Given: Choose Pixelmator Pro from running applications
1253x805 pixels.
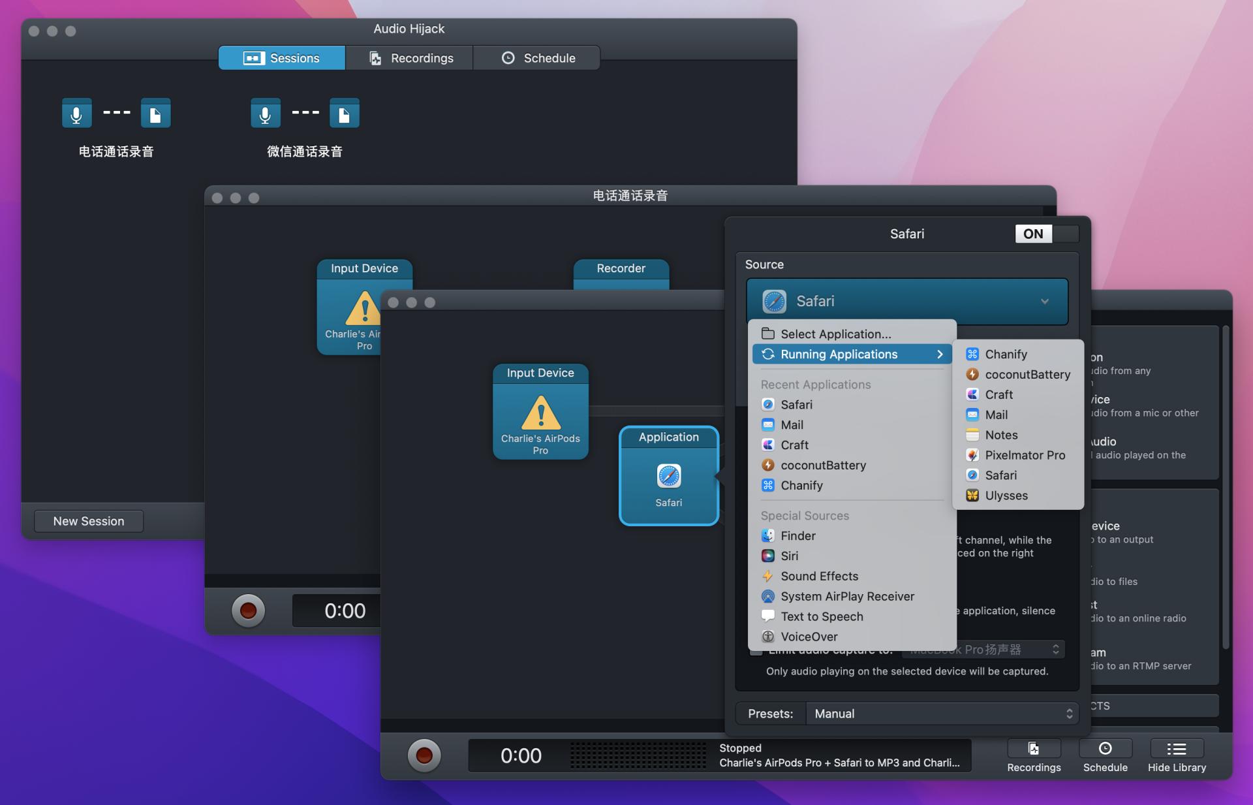Looking at the screenshot, I should tap(1024, 455).
